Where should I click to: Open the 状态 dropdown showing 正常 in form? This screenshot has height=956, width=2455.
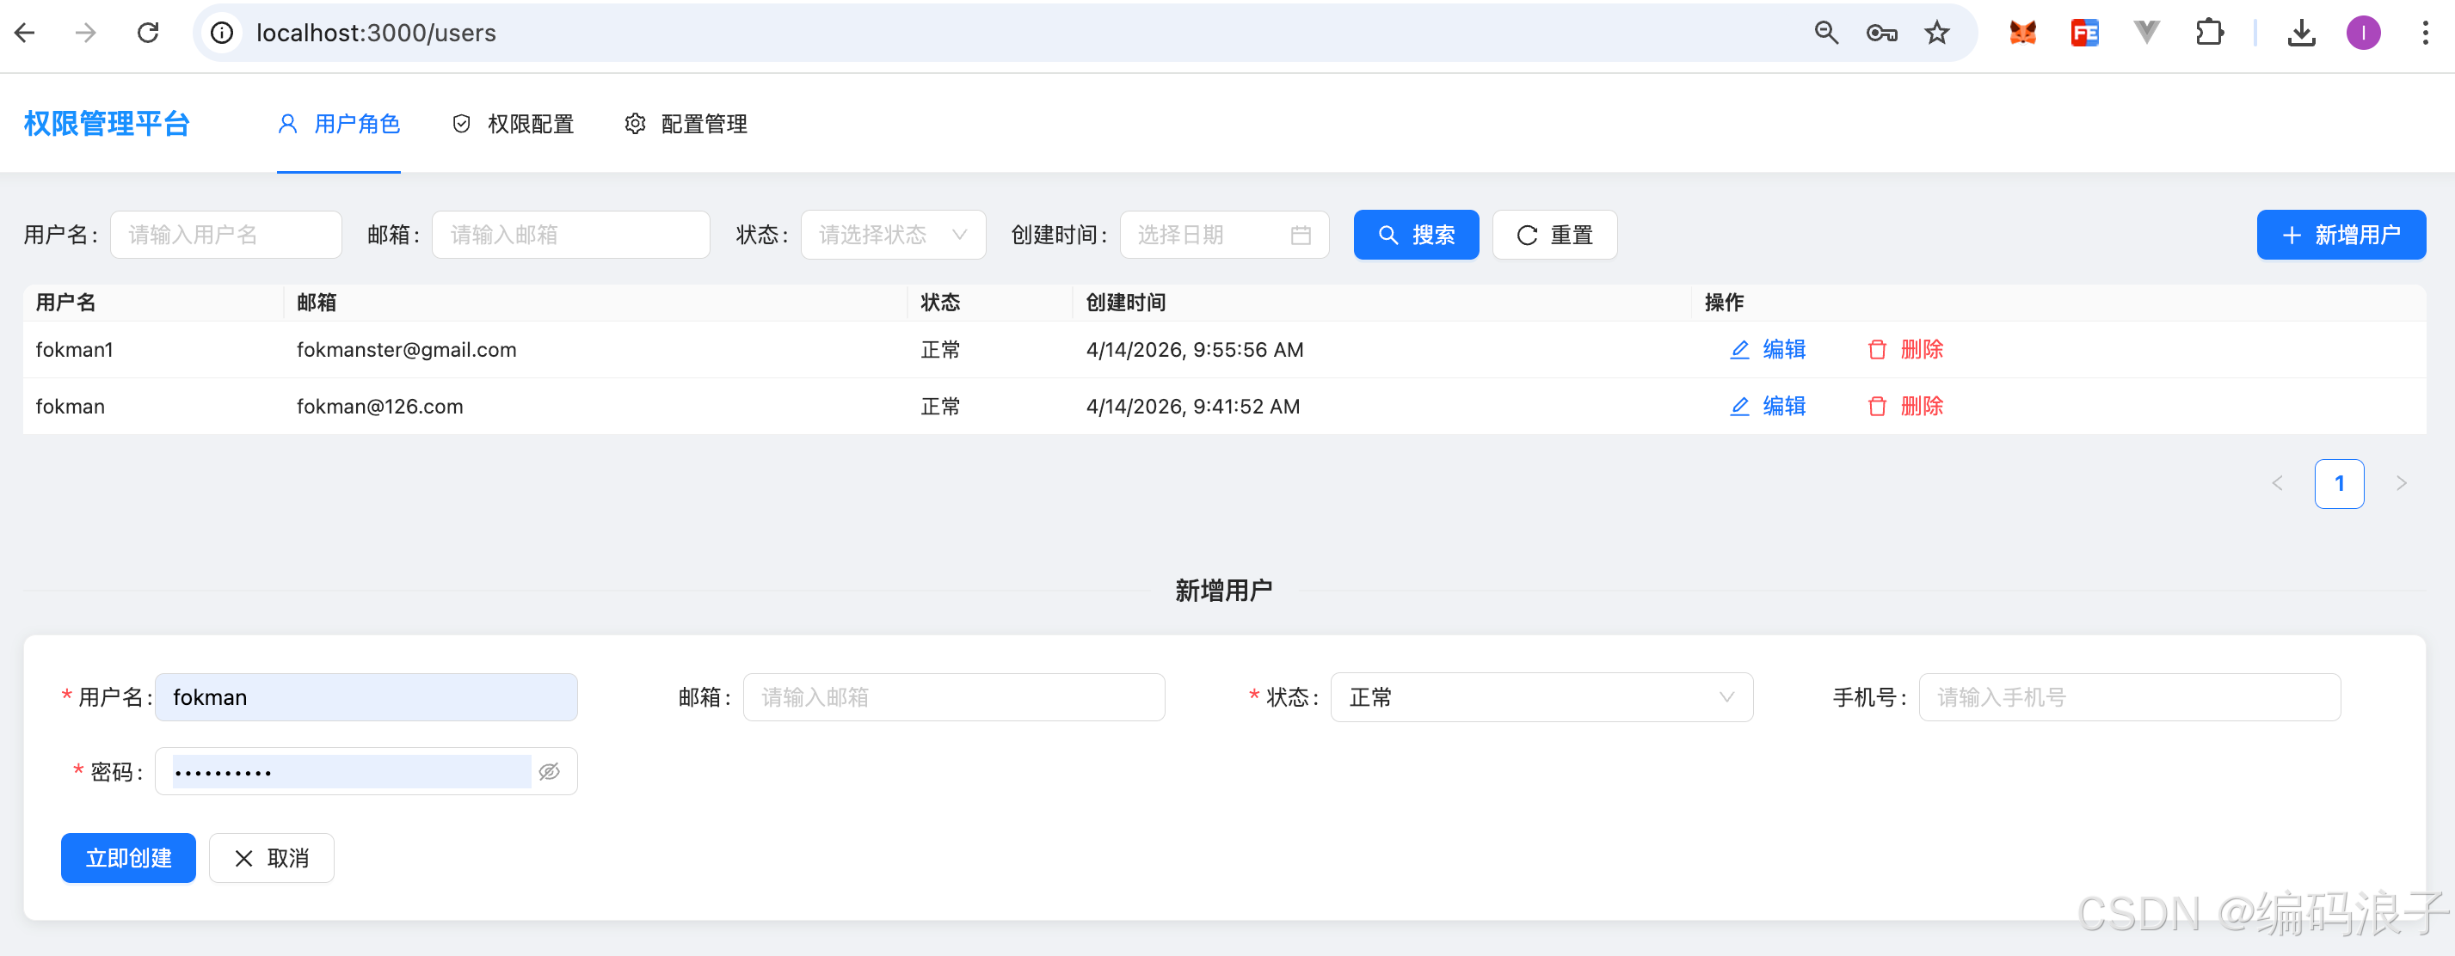click(1540, 697)
